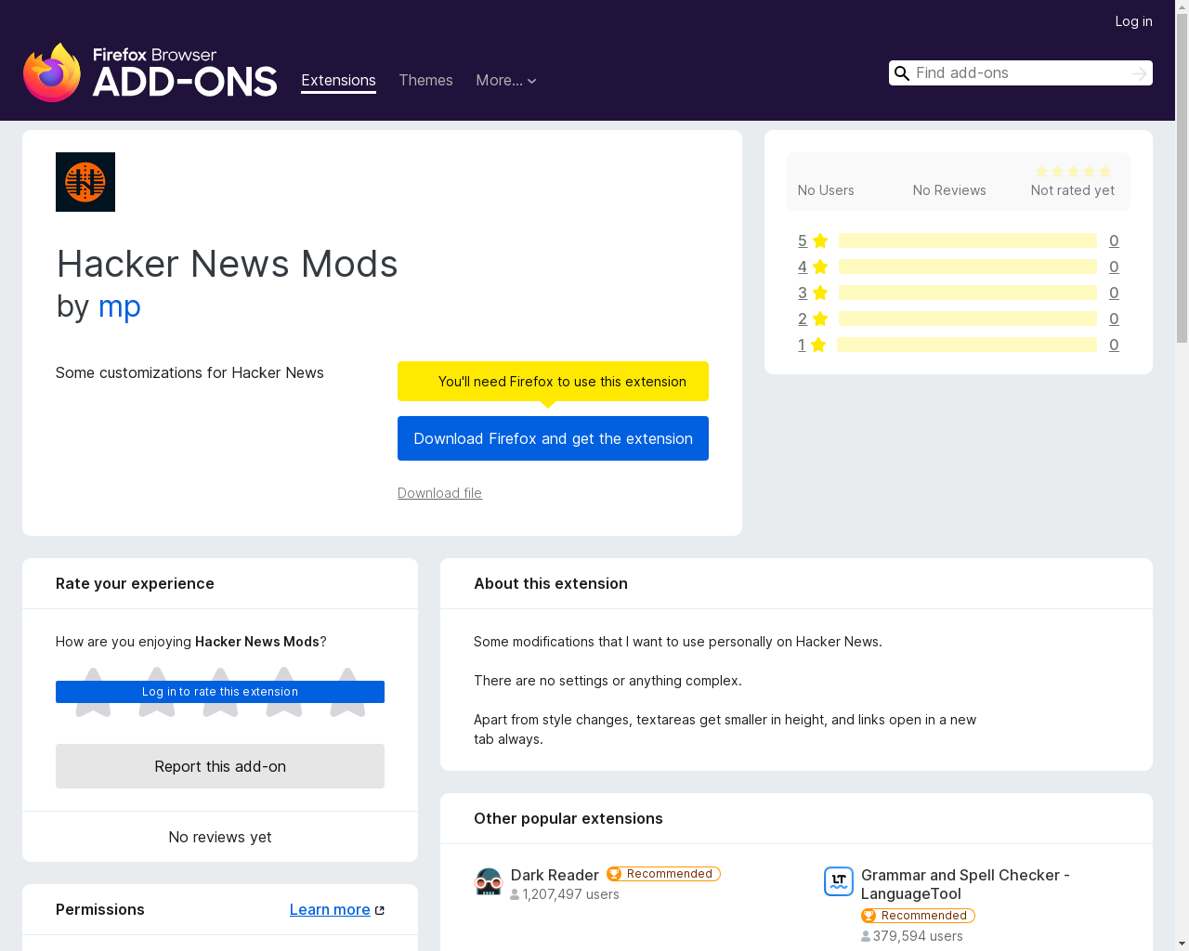Click the 1-star rating bar
The image size is (1189, 951).
point(967,345)
